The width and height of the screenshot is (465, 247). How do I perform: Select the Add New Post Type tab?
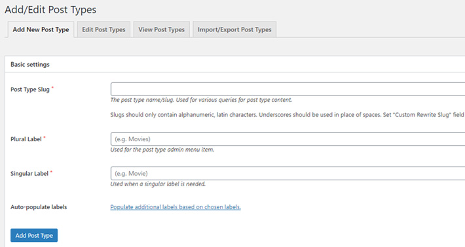(x=41, y=29)
